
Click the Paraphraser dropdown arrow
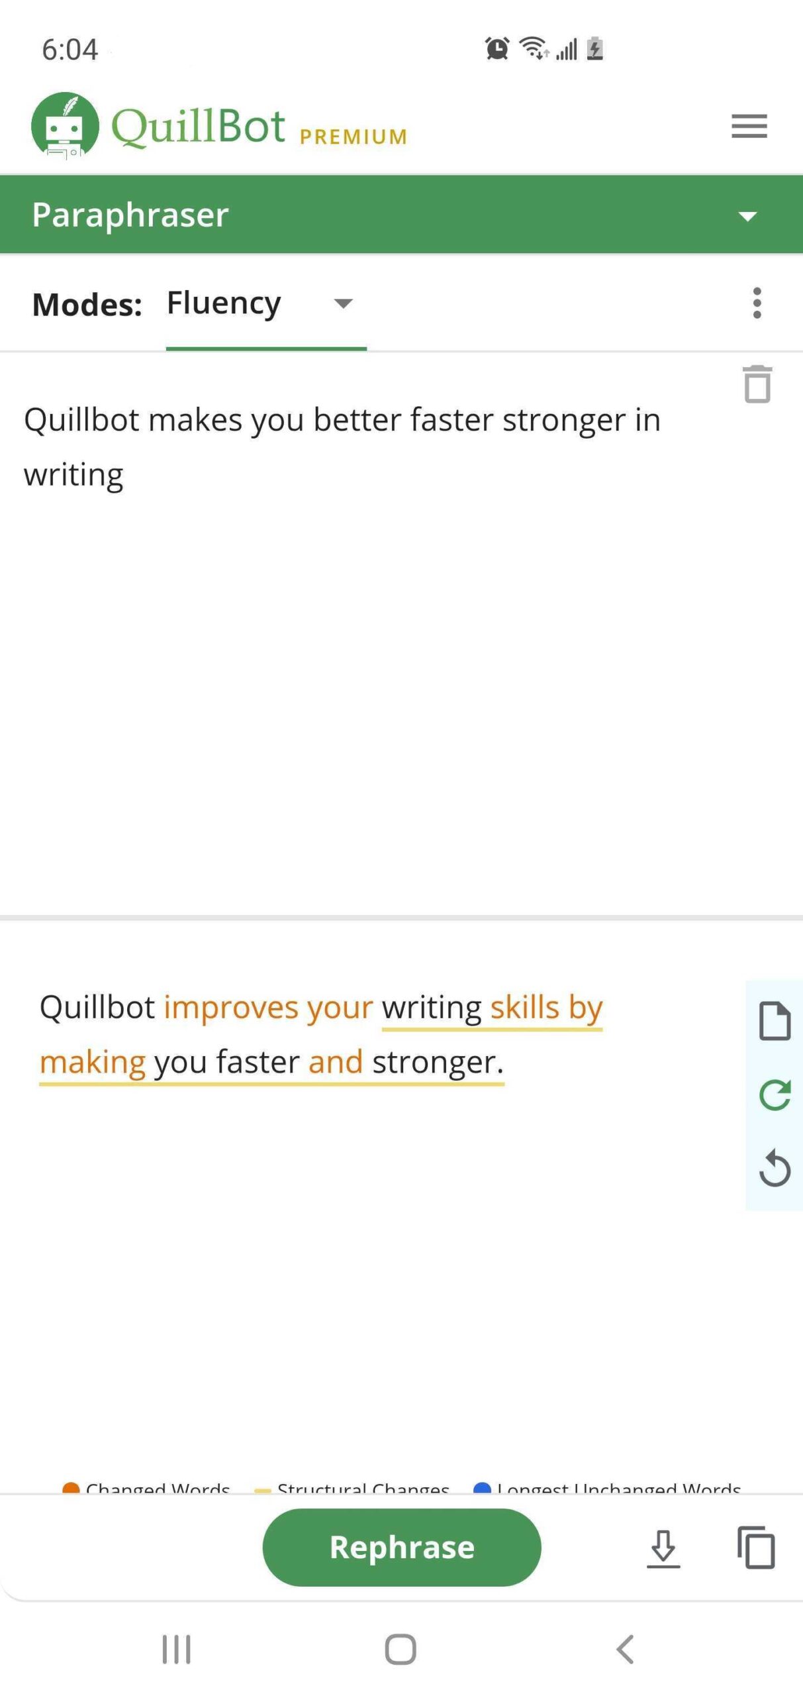747,216
